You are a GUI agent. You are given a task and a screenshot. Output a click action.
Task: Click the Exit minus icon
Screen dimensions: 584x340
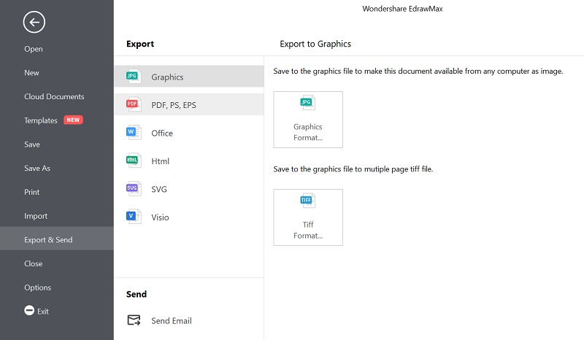(29, 310)
